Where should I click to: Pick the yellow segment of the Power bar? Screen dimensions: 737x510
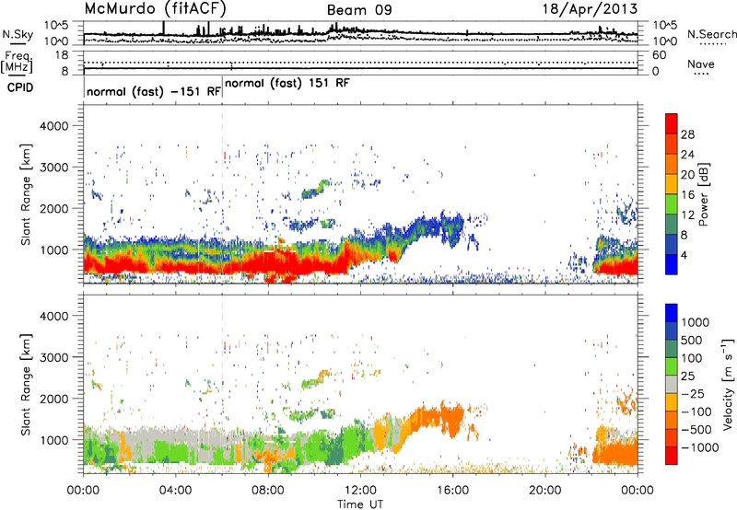(672, 184)
